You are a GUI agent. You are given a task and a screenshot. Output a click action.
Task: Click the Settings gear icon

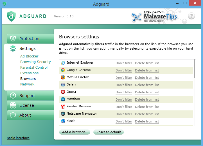[x=13, y=48]
